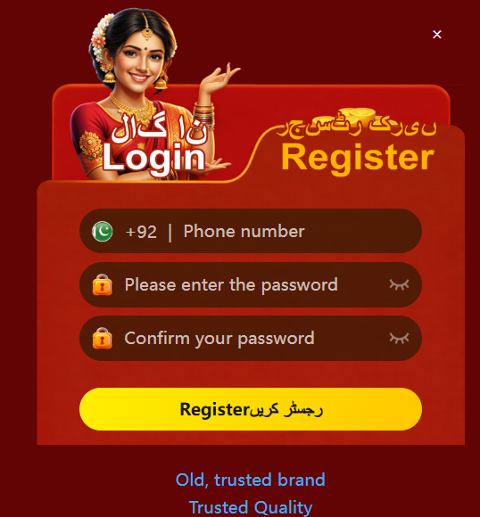This screenshot has width=480, height=517.
Task: Click the lock icon beside password field
Action: (x=102, y=284)
